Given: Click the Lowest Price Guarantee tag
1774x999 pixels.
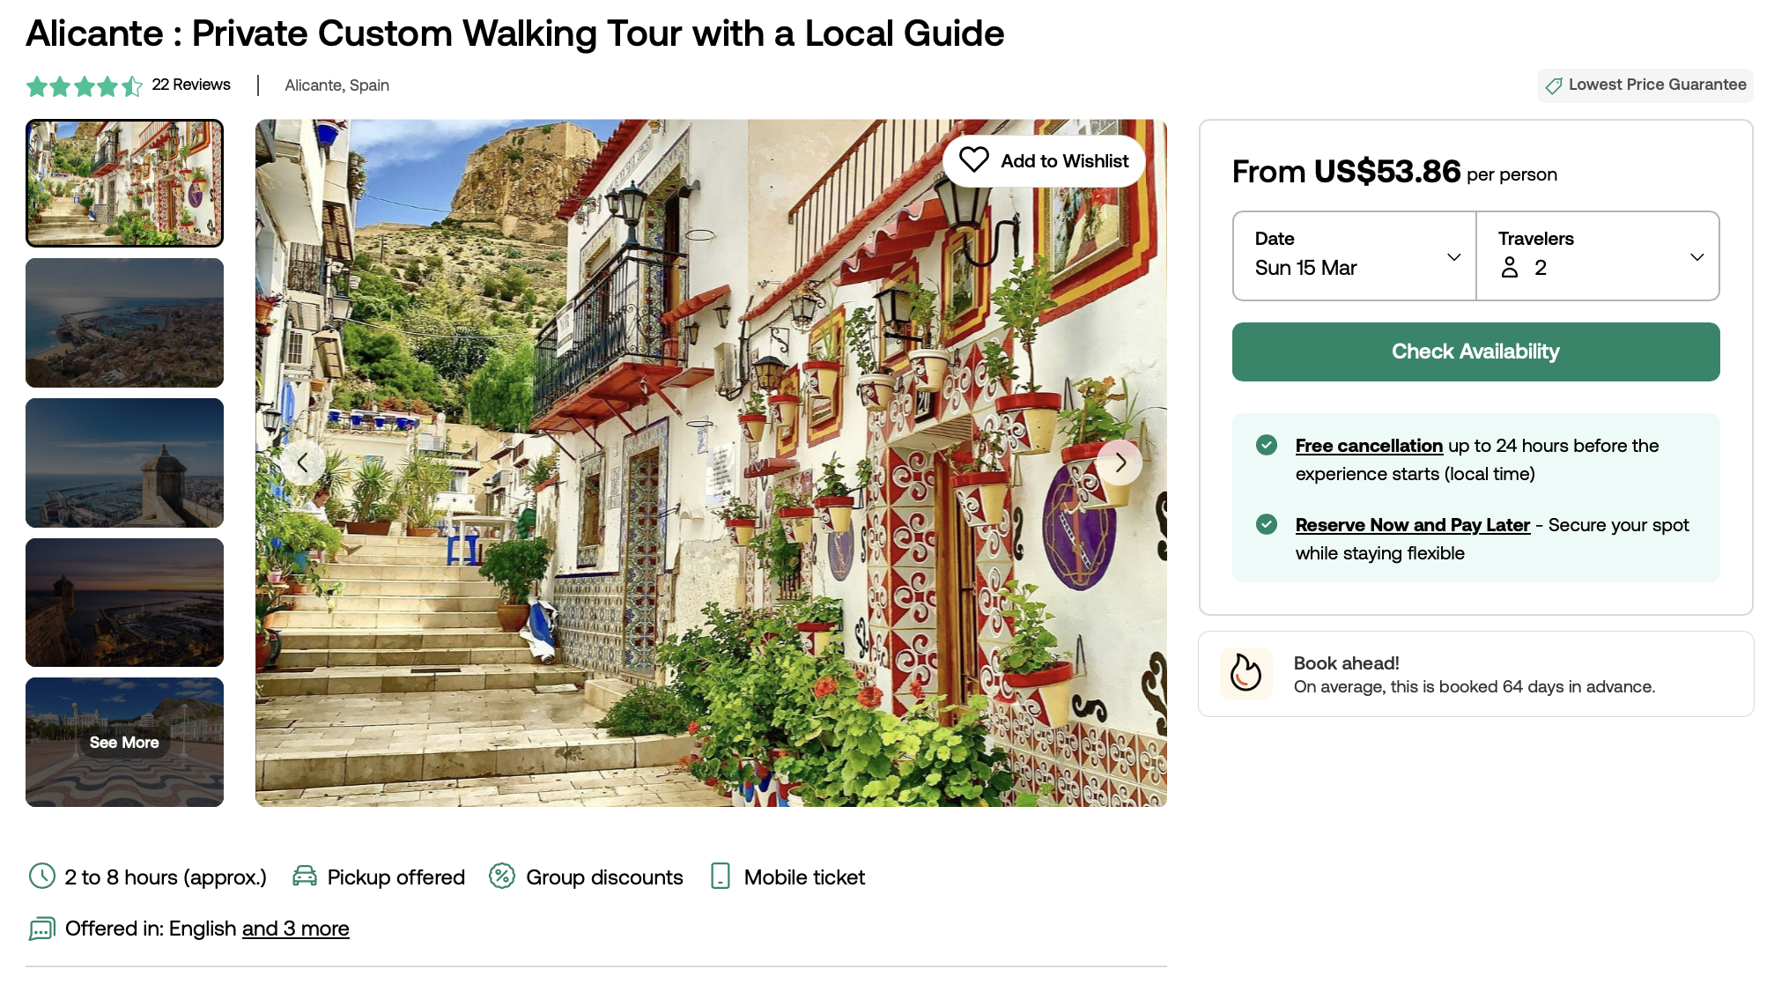Looking at the screenshot, I should 1645,85.
